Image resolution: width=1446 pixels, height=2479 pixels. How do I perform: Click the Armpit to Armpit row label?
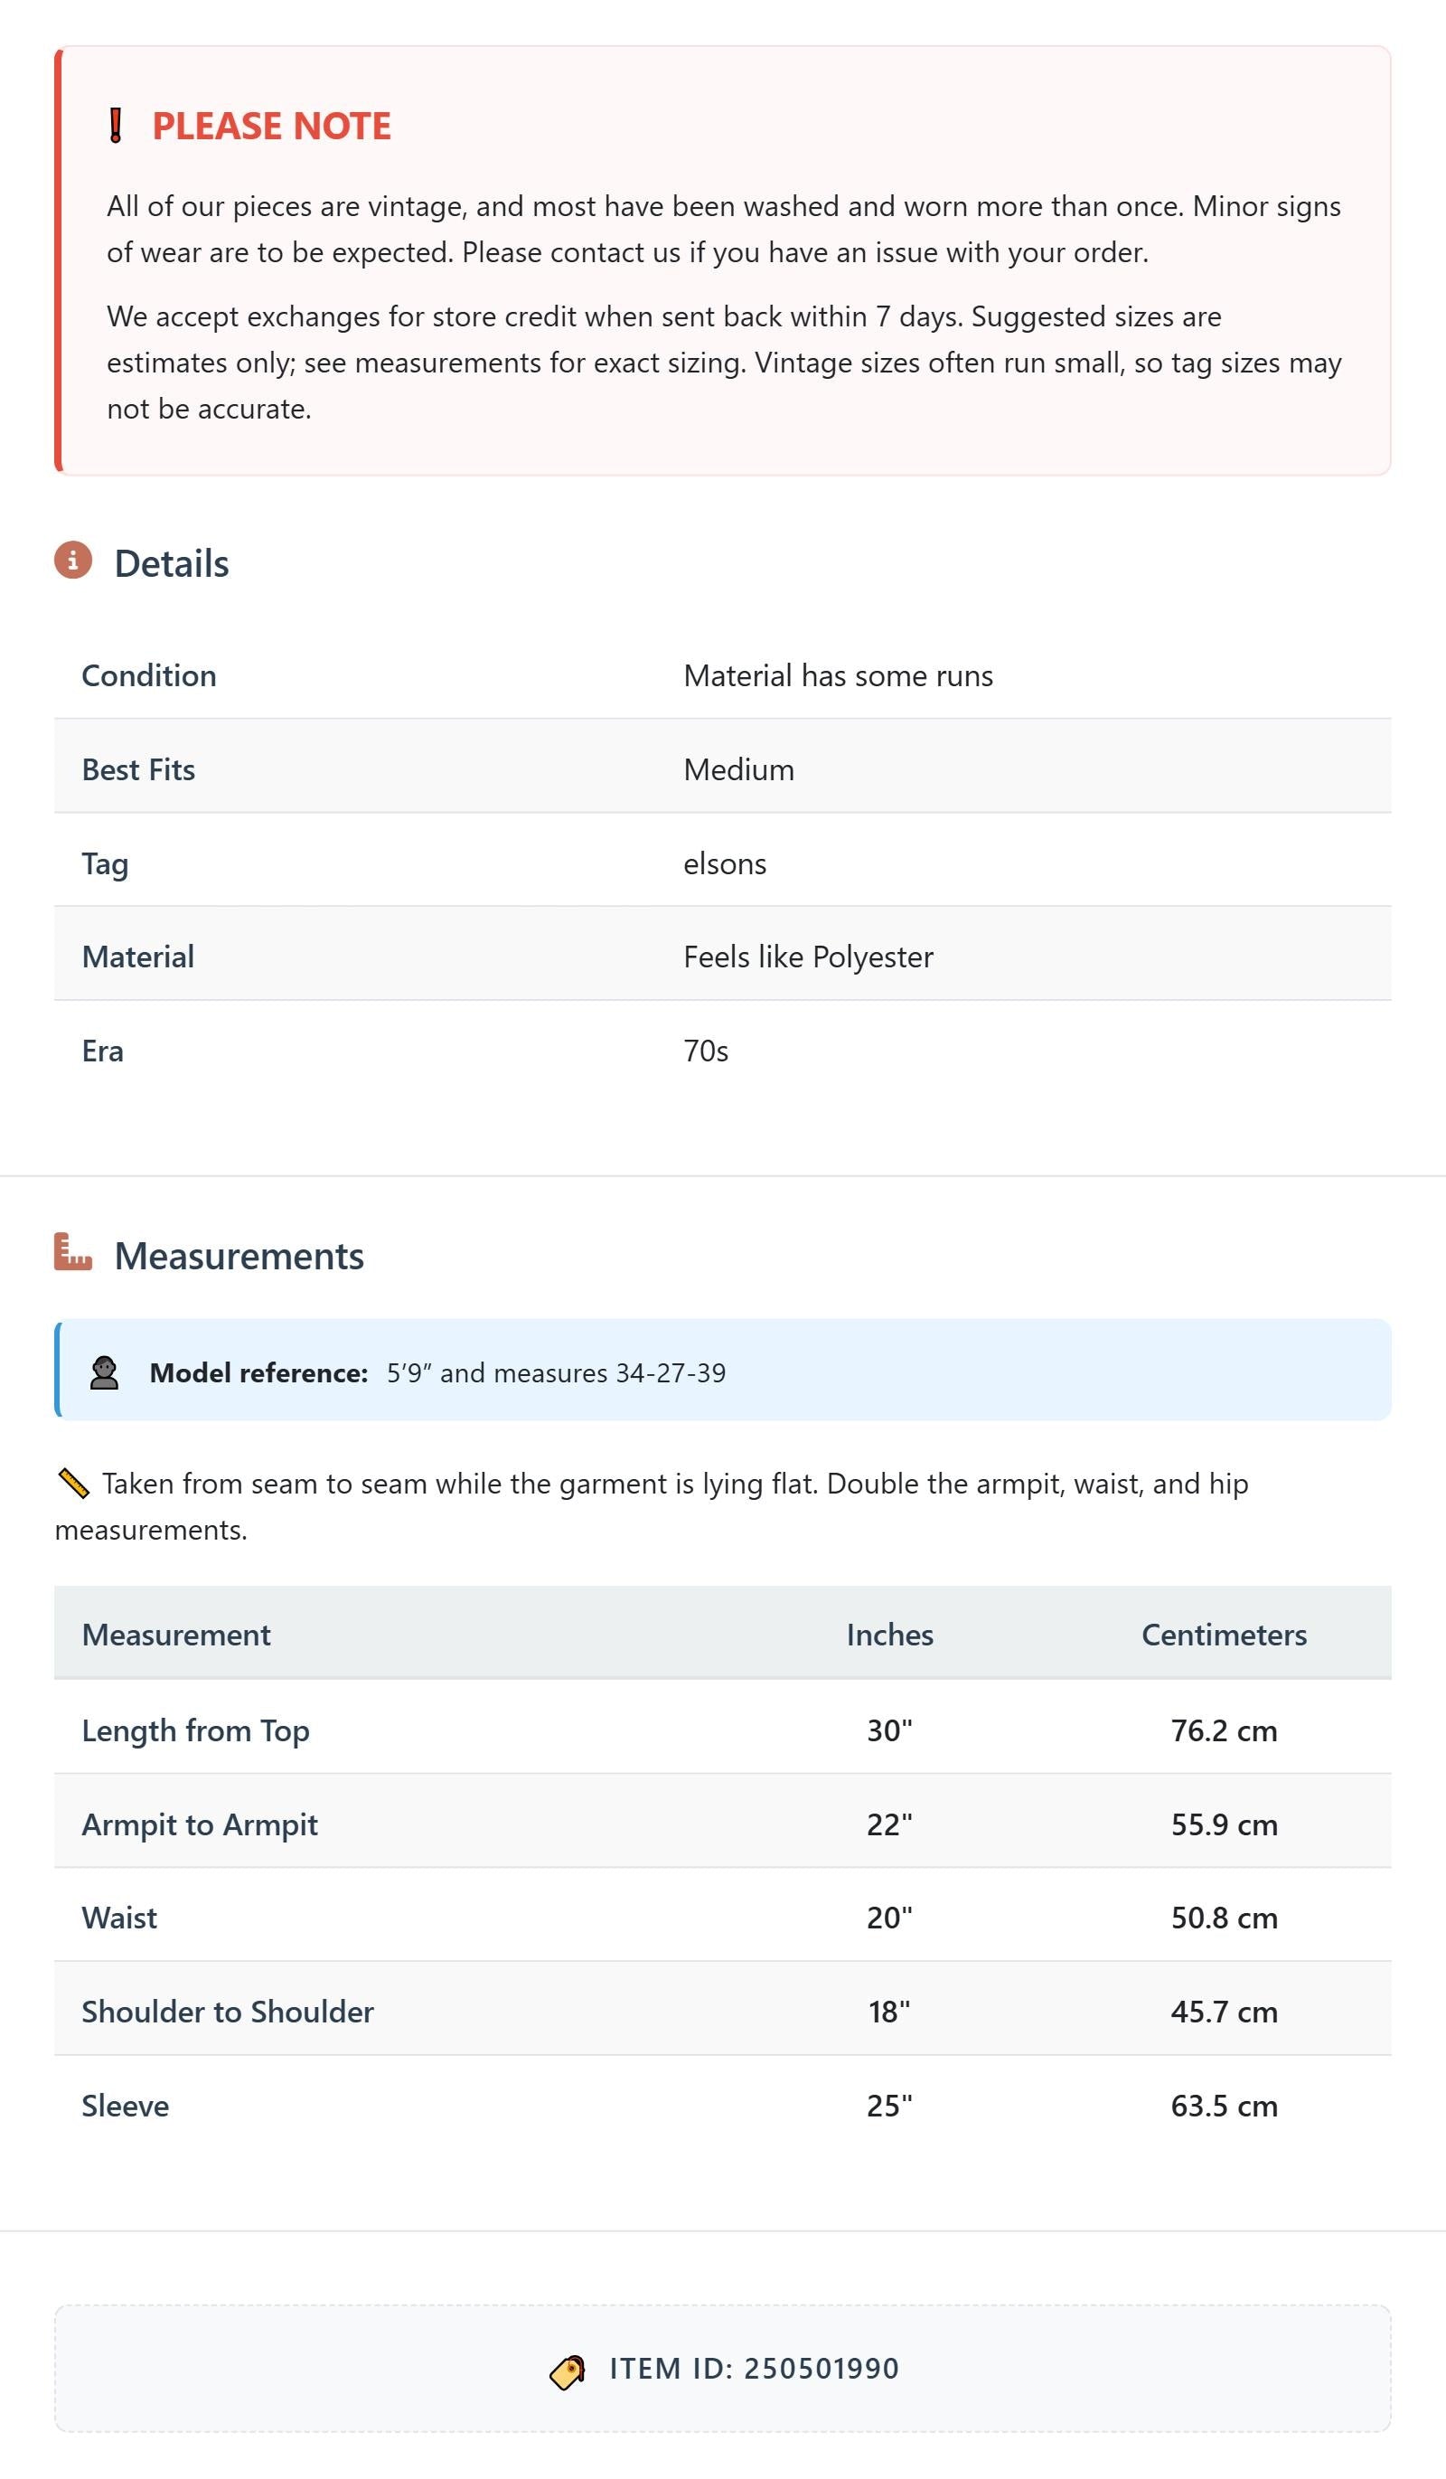(x=200, y=1824)
